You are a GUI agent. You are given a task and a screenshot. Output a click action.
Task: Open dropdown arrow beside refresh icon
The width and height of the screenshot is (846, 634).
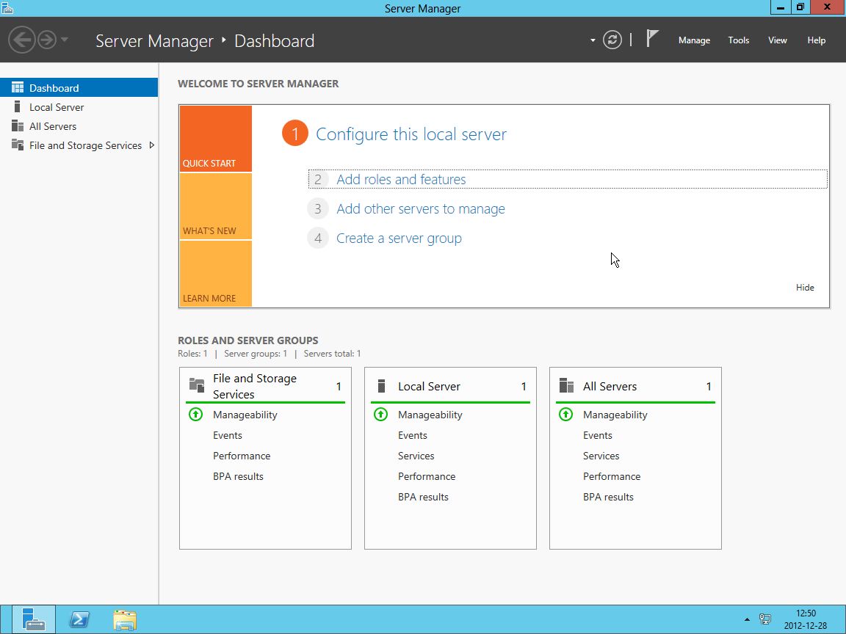tap(593, 40)
